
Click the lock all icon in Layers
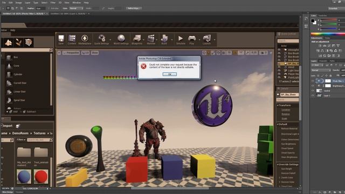coord(330,75)
